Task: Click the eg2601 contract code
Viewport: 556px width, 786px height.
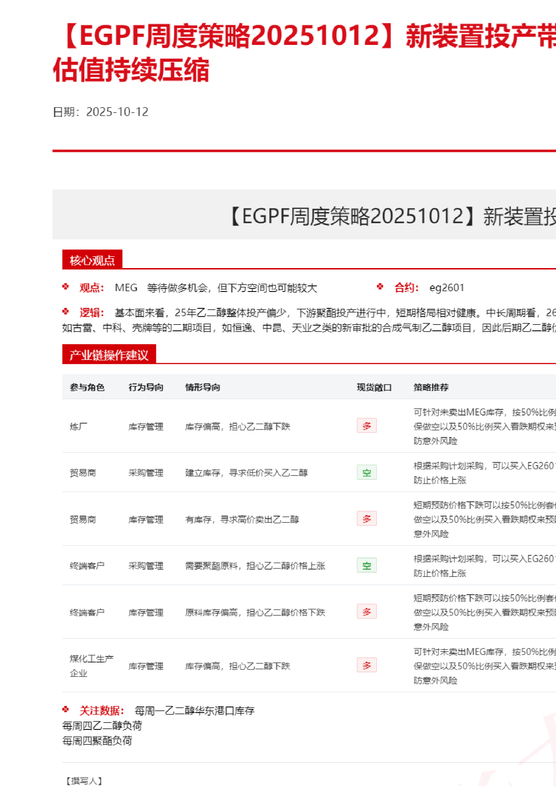Action: (446, 288)
